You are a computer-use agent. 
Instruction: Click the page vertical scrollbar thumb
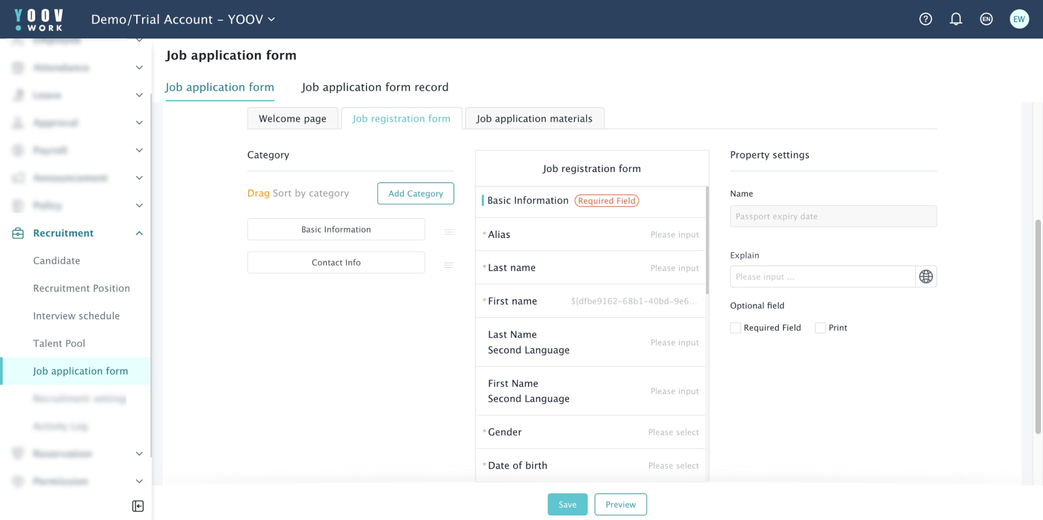click(1038, 327)
